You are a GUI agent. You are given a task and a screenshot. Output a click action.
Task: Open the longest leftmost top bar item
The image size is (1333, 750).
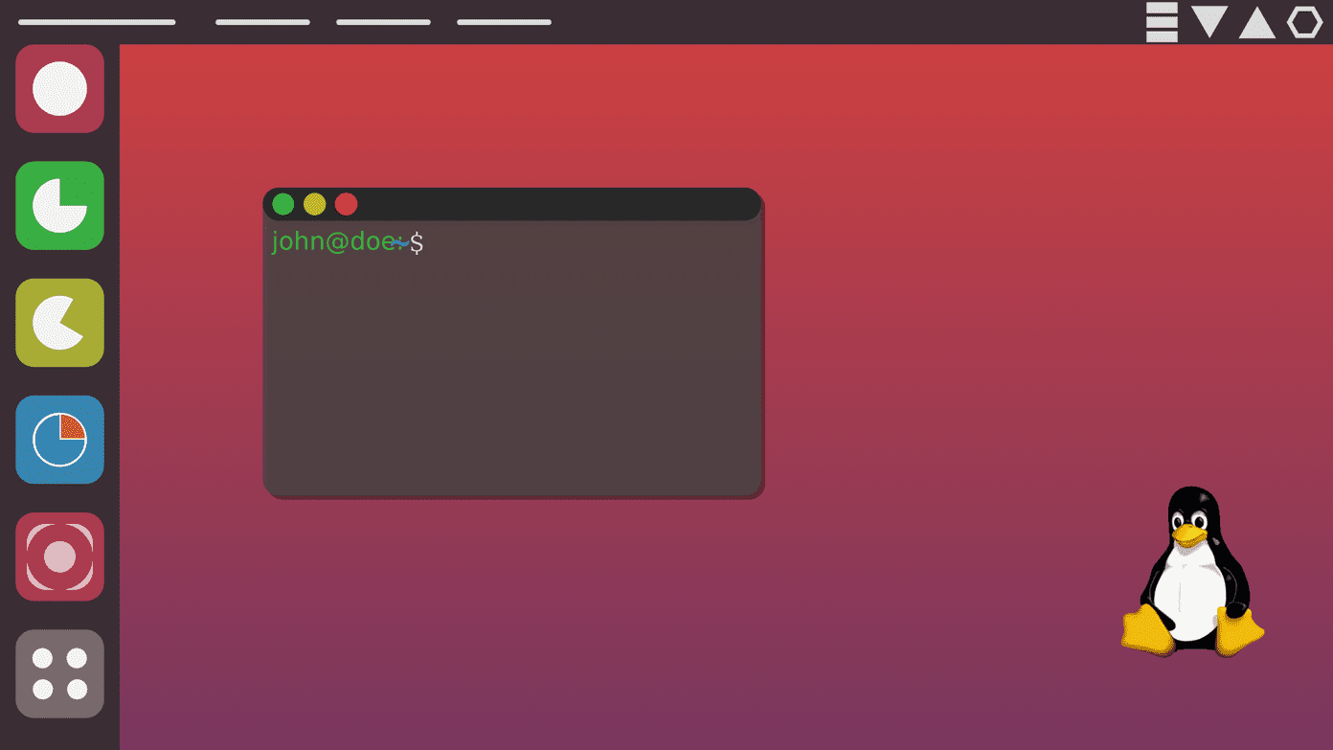click(x=97, y=22)
